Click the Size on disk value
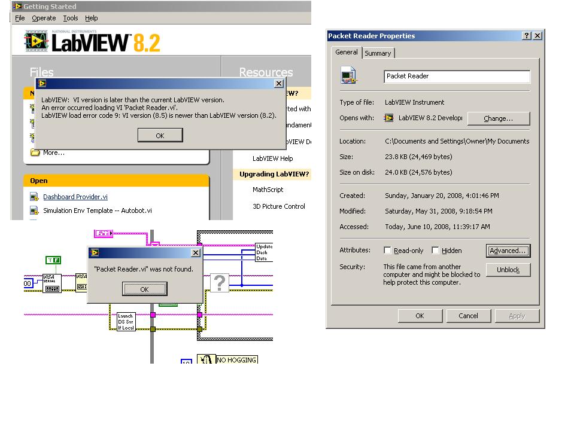 click(418, 172)
